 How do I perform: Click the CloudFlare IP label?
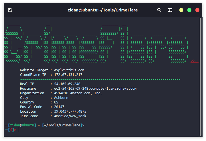(33, 75)
